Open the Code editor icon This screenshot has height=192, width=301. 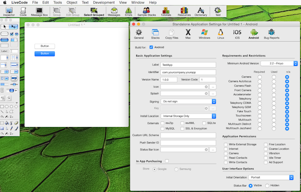click(x=23, y=11)
